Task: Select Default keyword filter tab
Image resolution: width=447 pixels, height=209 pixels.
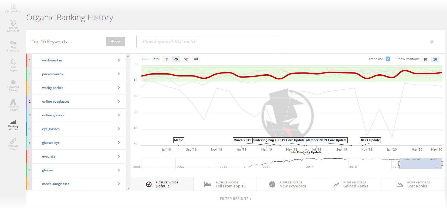Action: point(162,184)
